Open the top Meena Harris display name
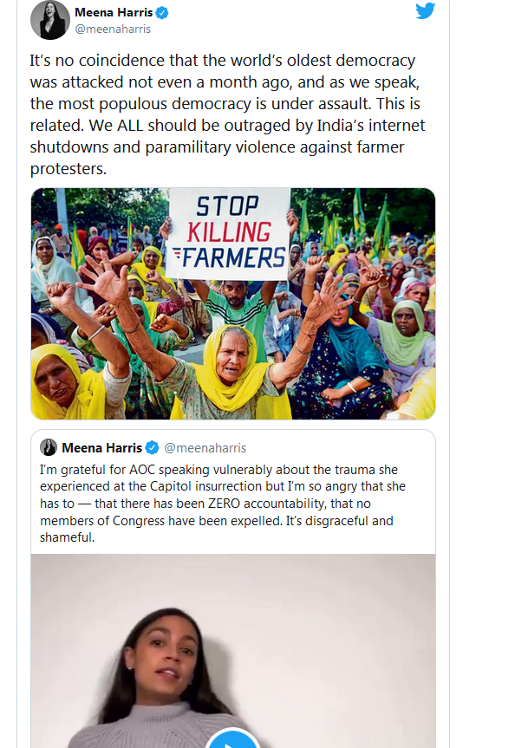This screenshot has height=748, width=515. coord(114,12)
